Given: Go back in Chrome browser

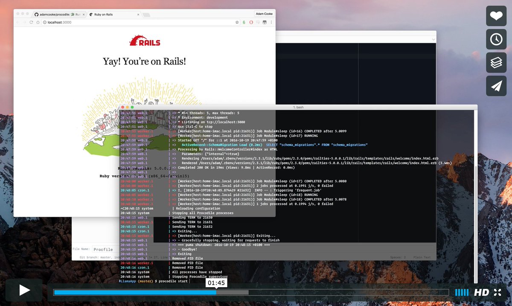Looking at the screenshot, I should 17,22.
